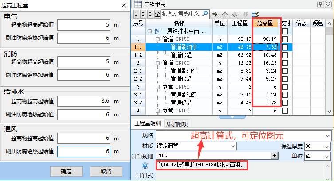The image size is (334, 181).
Task: Toggle checkbox for 立管 DN150 row
Action: coord(285,87)
